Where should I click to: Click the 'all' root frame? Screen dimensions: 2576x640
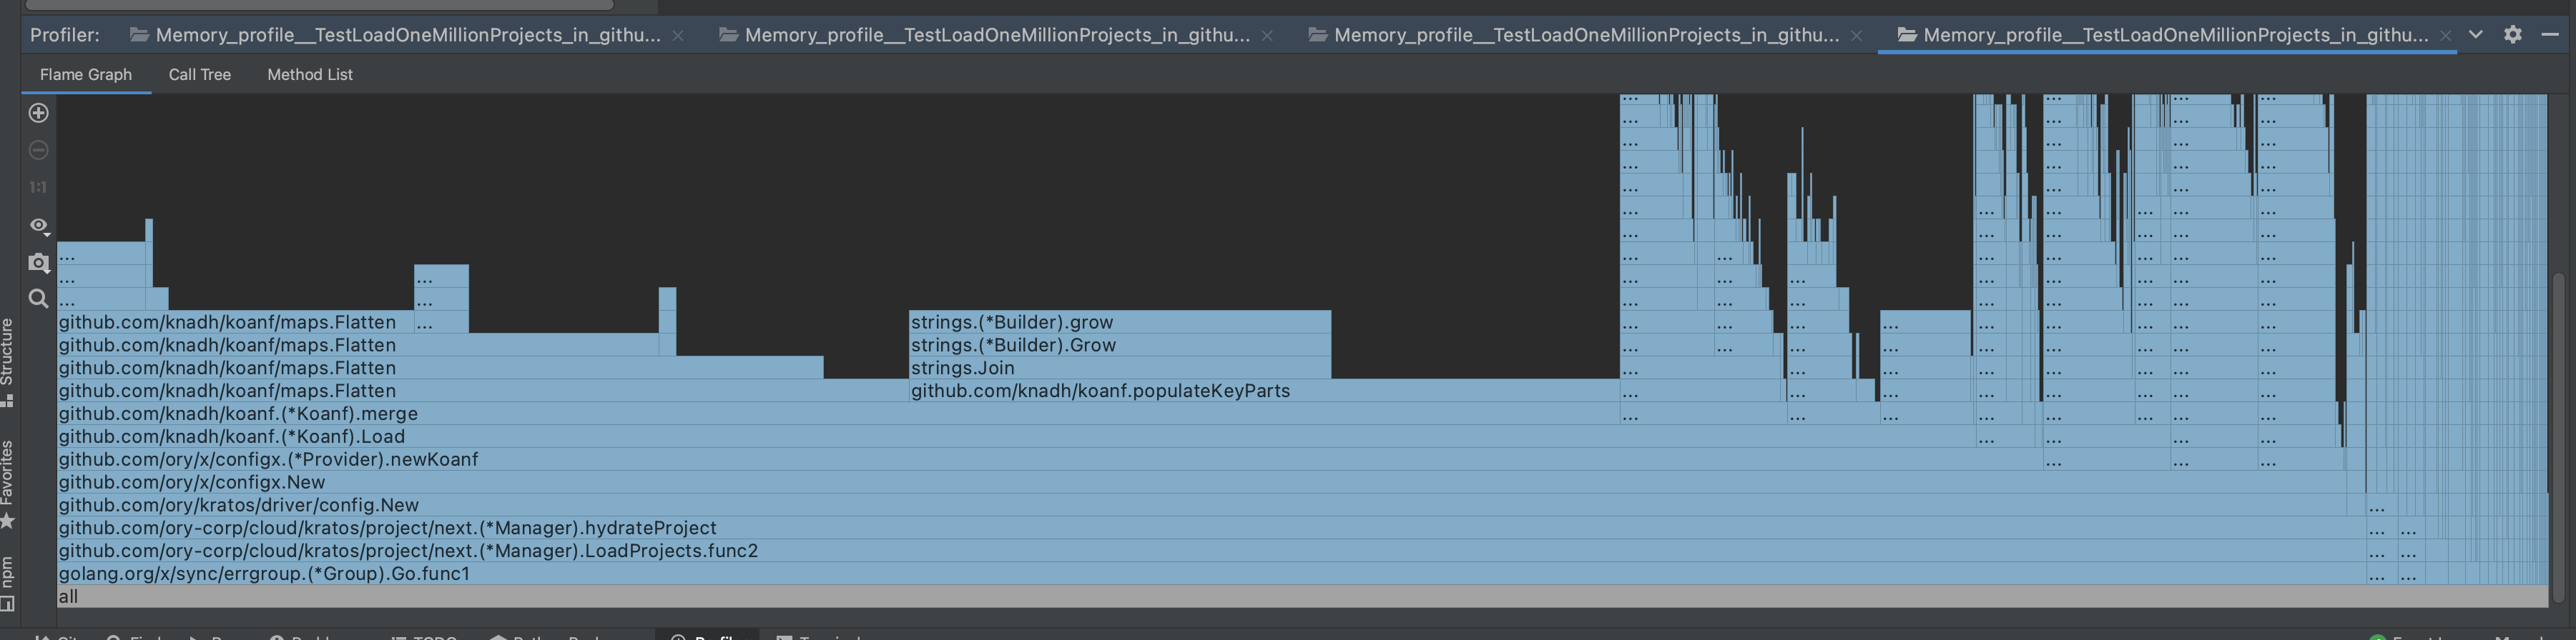click(x=1302, y=596)
